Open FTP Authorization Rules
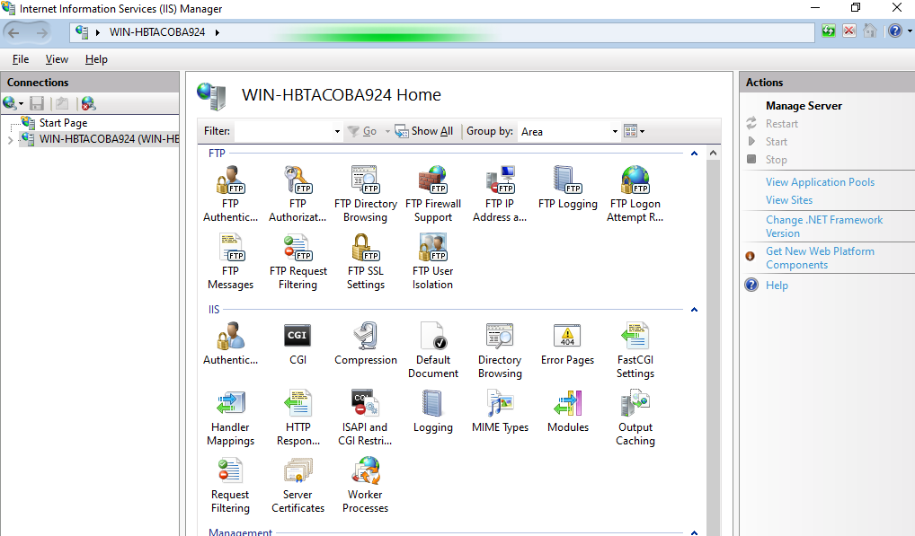Screen dimensions: 915x536 point(298,194)
